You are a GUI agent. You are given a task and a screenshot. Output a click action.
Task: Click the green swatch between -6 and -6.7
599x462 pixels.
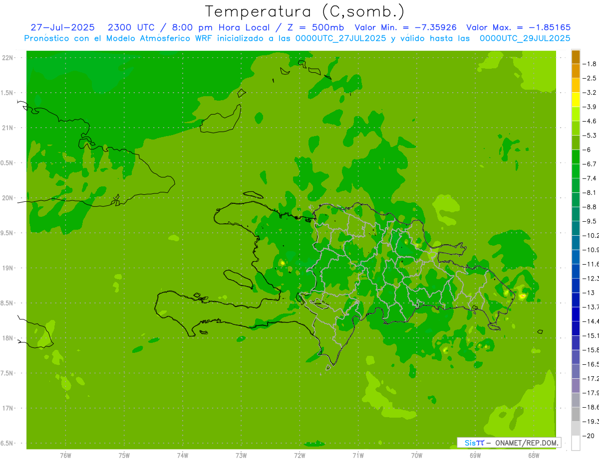576,156
